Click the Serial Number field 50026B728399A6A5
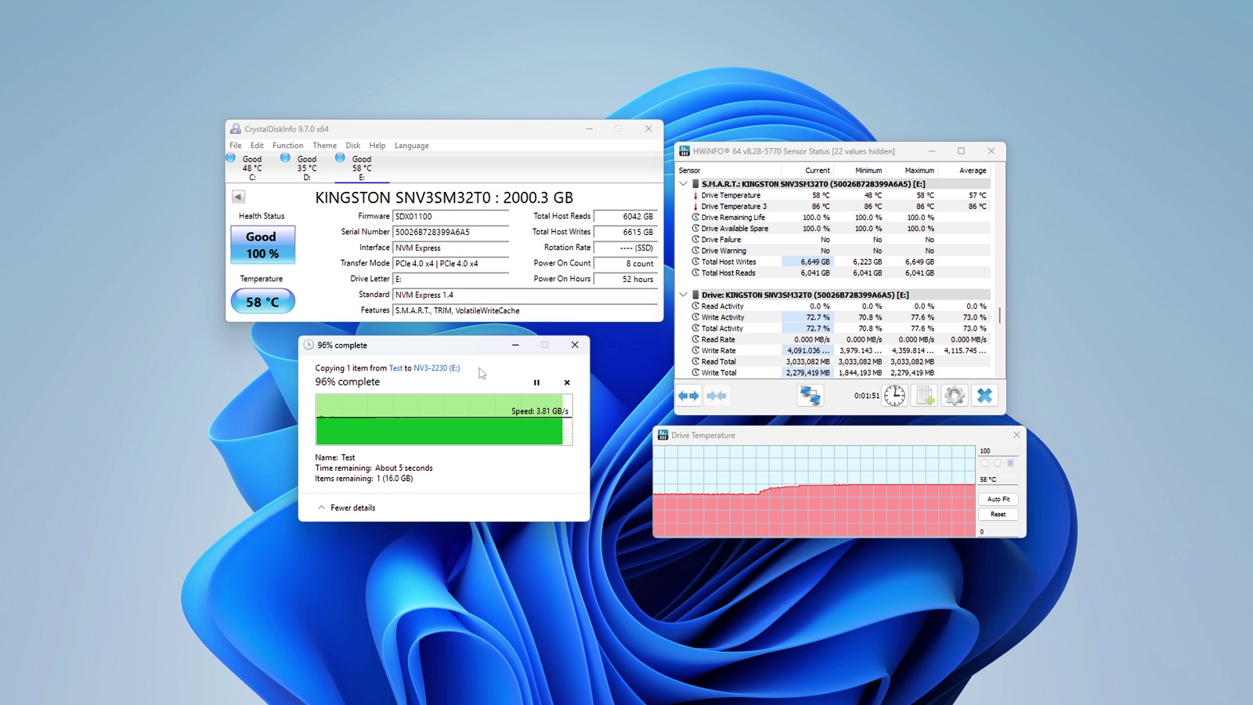Image resolution: width=1253 pixels, height=705 pixels. click(450, 233)
